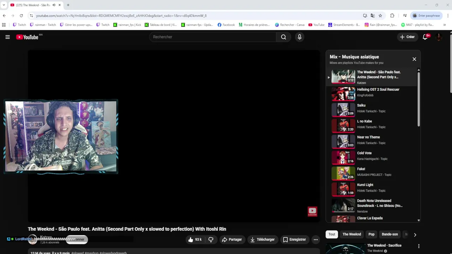Click the video title text
Viewport: 452px width, 254px height.
tap(127, 229)
